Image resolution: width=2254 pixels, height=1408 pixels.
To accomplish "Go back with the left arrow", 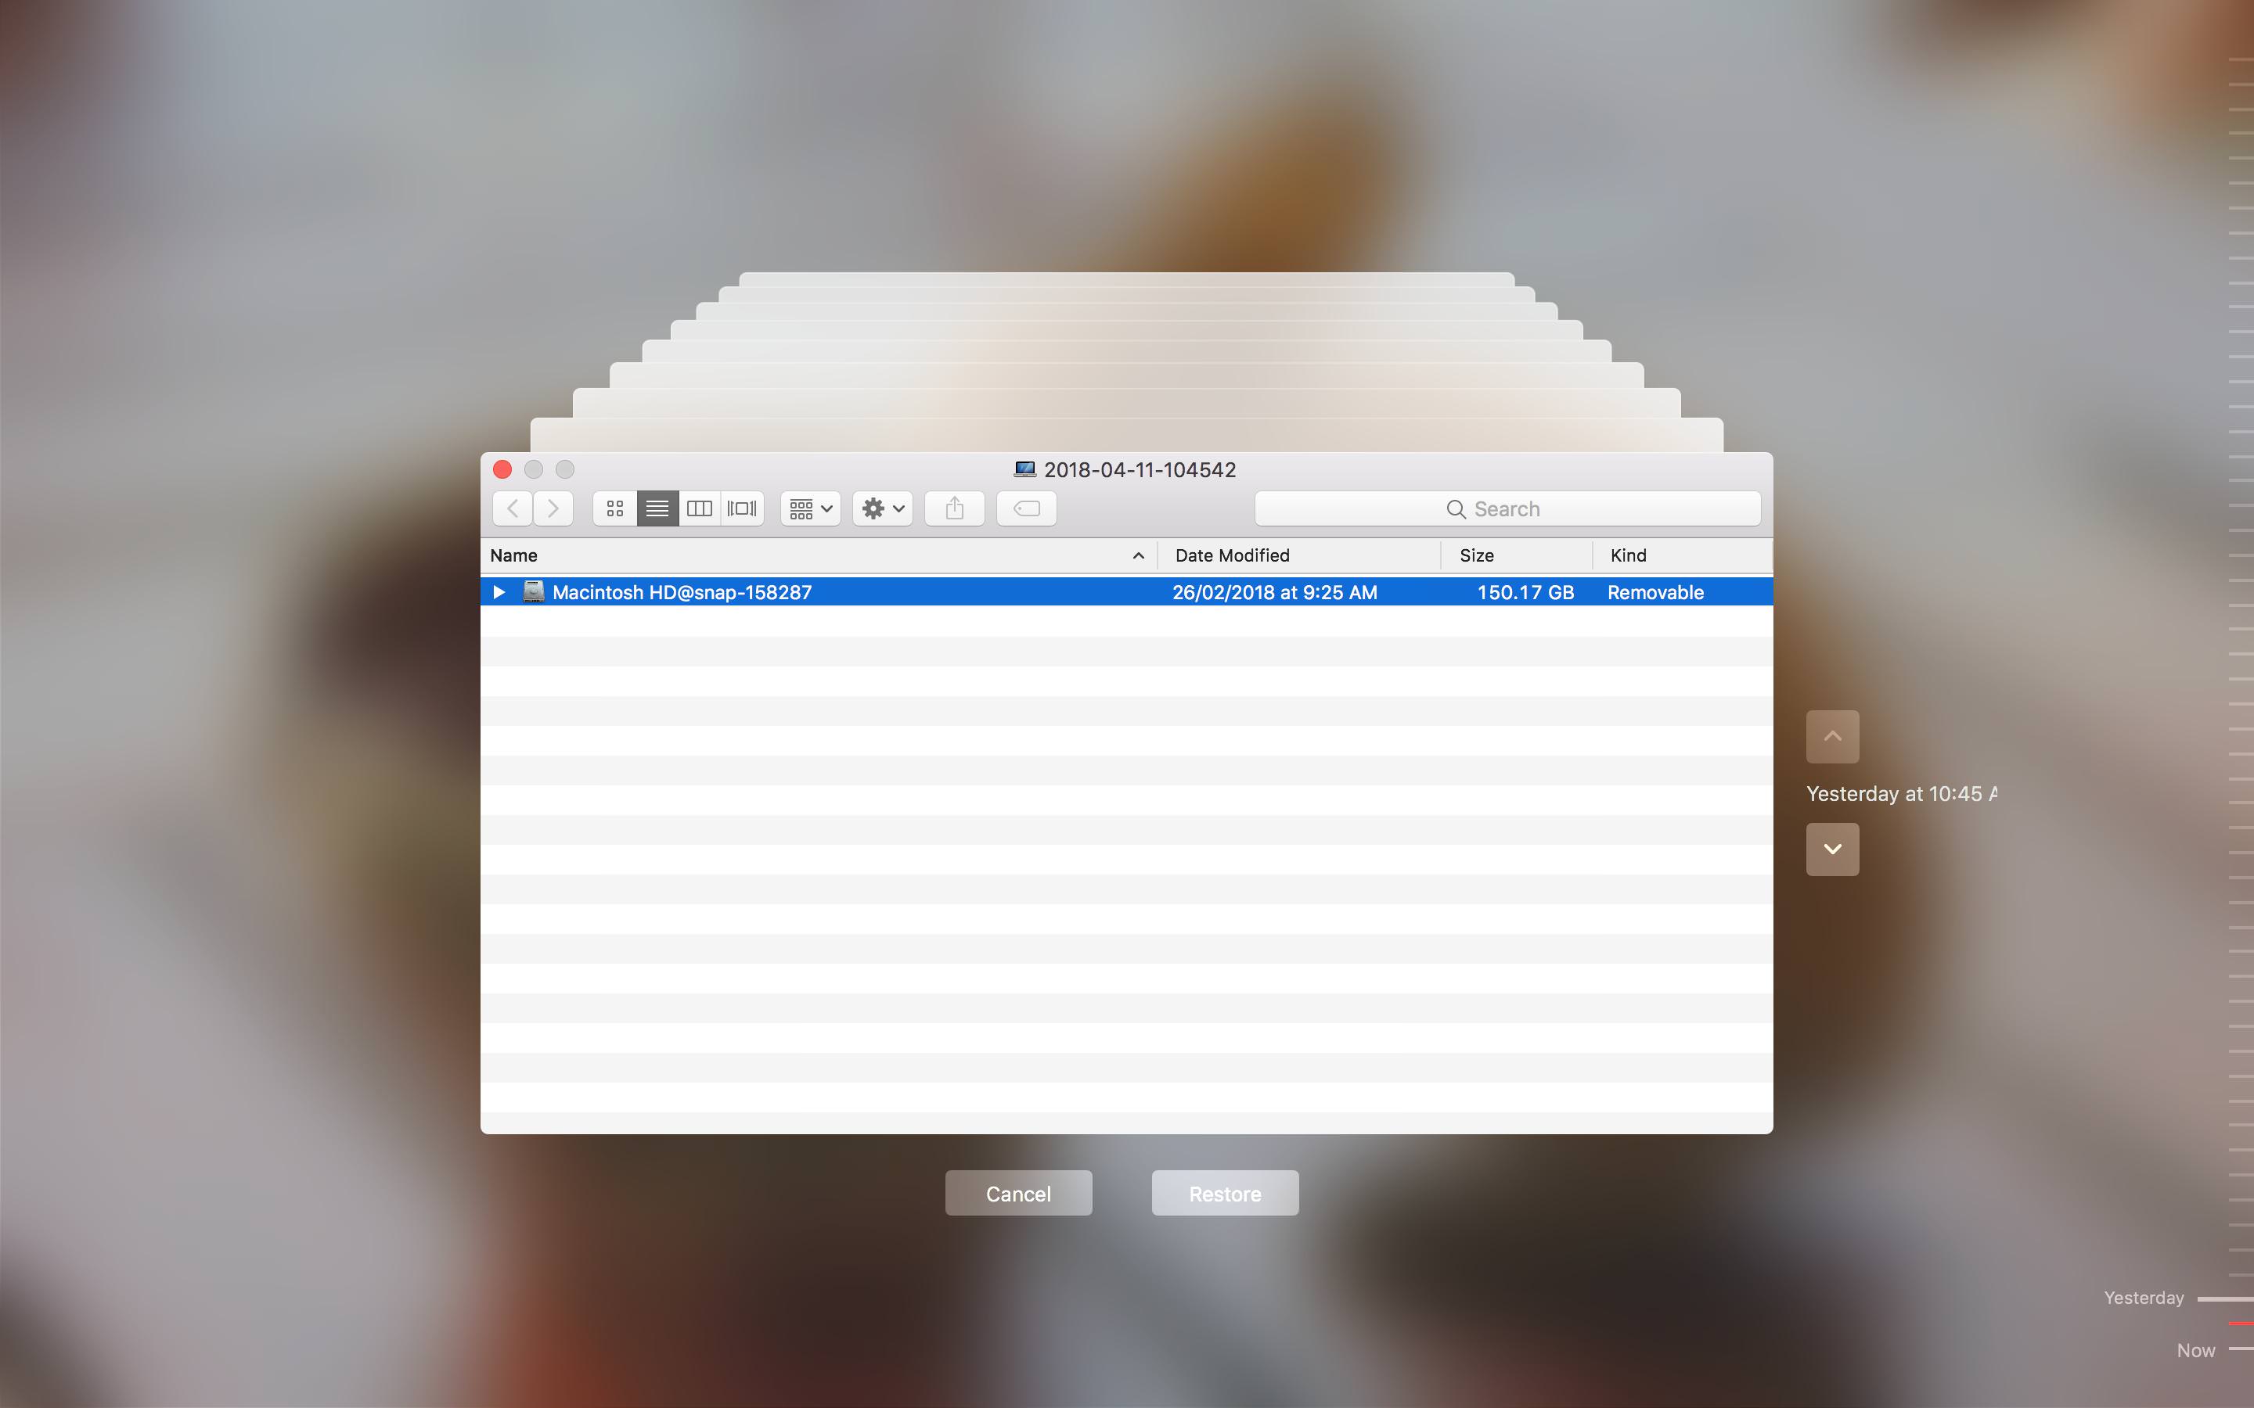I will point(513,508).
